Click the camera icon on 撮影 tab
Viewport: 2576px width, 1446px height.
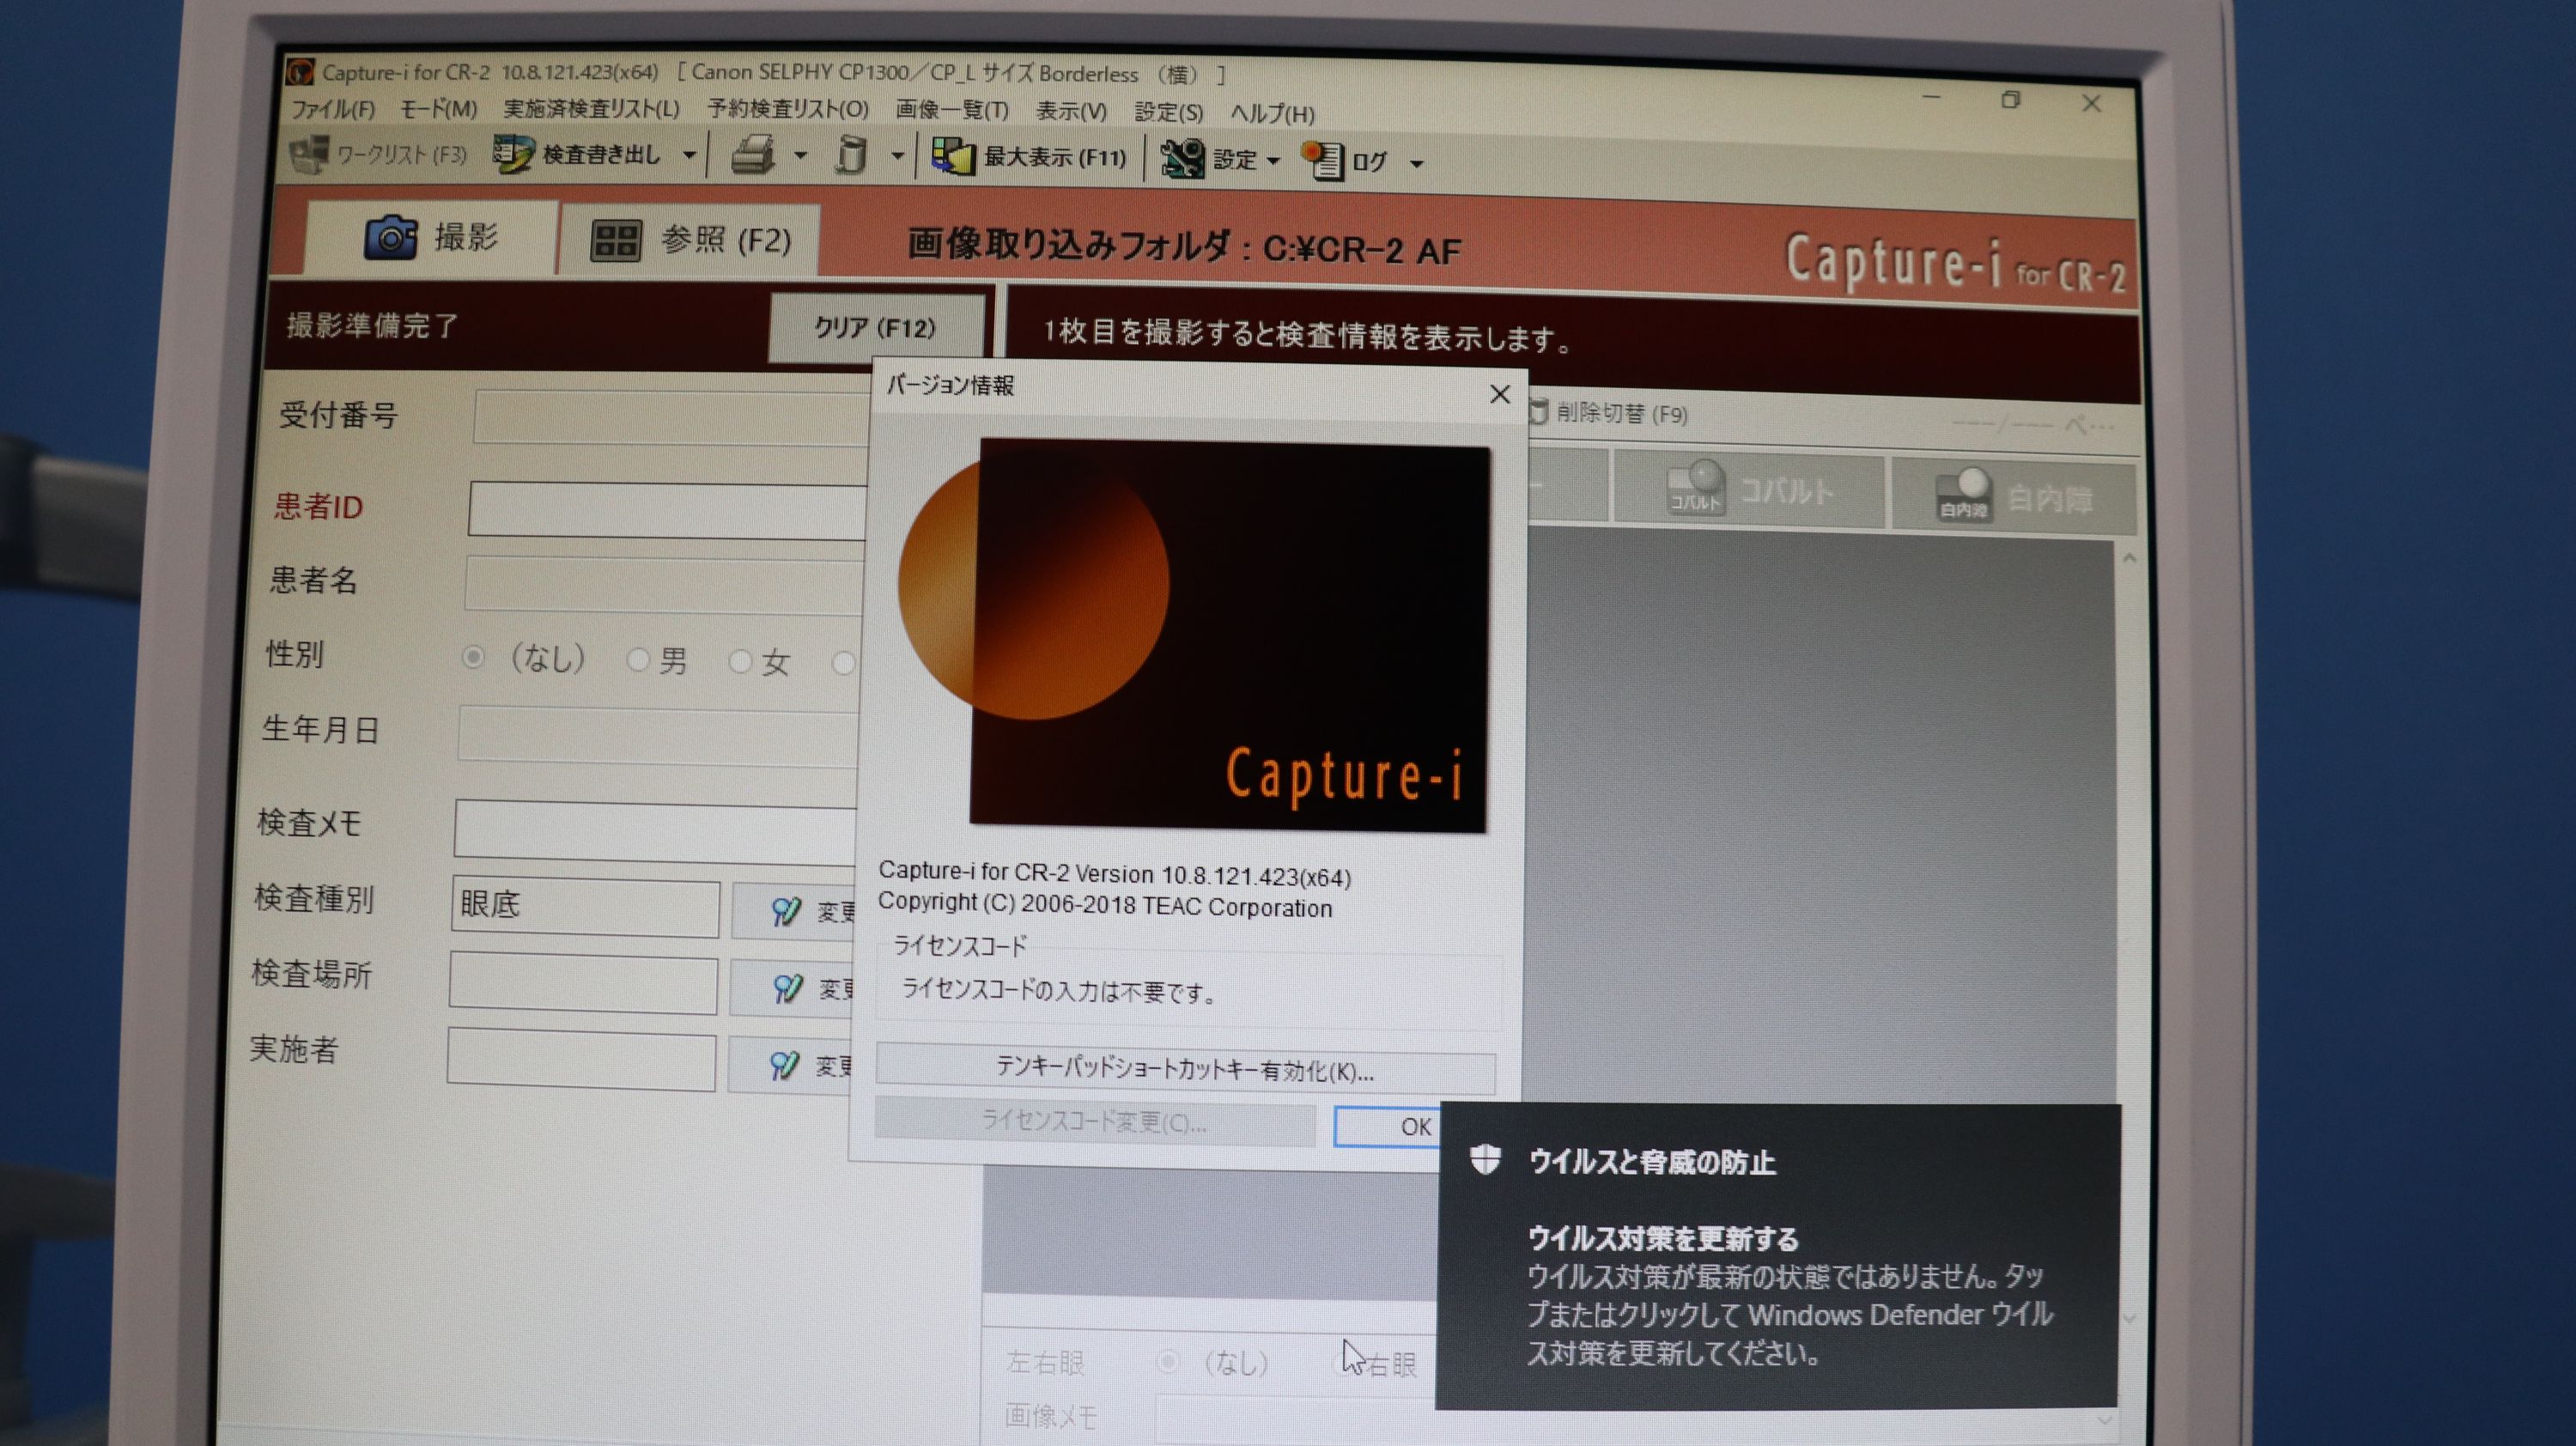[391, 237]
